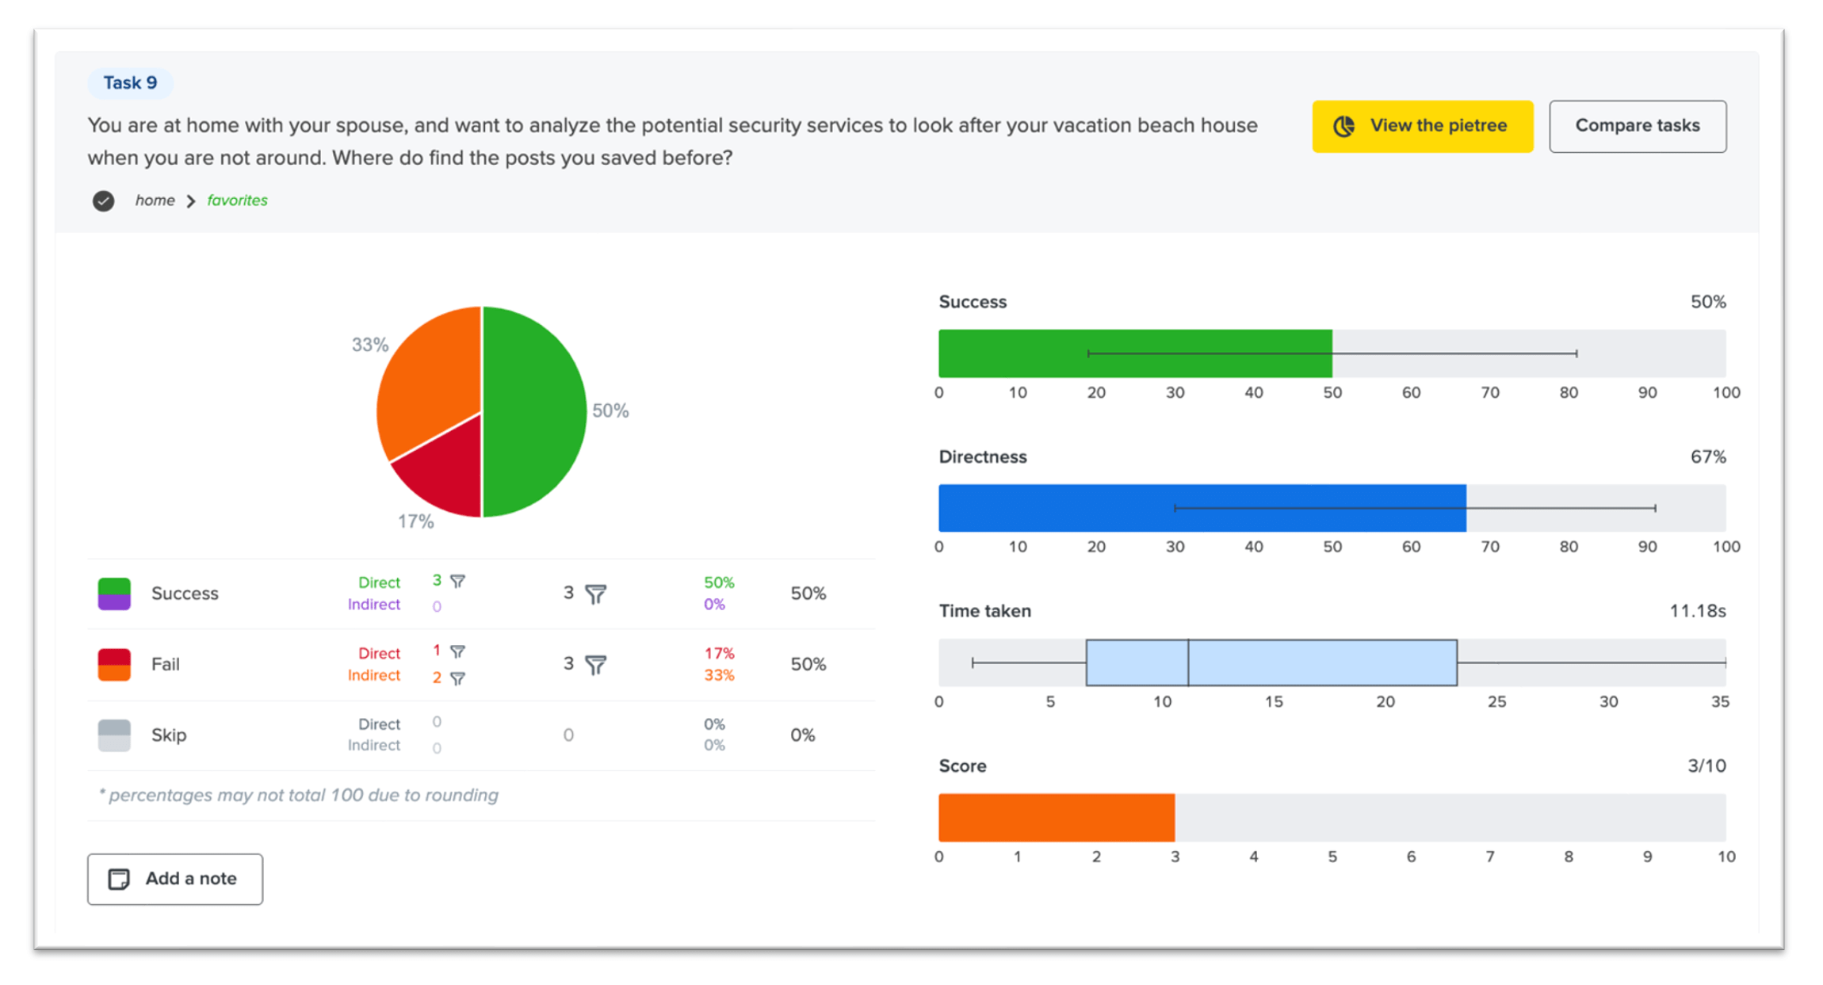Click the home breadcrumb item
The height and width of the screenshot is (985, 1823).
pyautogui.click(x=155, y=200)
